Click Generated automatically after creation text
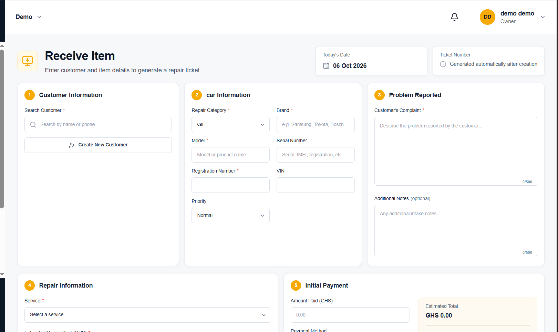The image size is (558, 332). pos(493,64)
